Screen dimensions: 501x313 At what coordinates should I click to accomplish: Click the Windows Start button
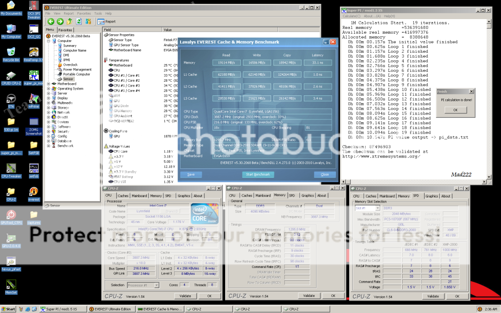tap(8, 309)
